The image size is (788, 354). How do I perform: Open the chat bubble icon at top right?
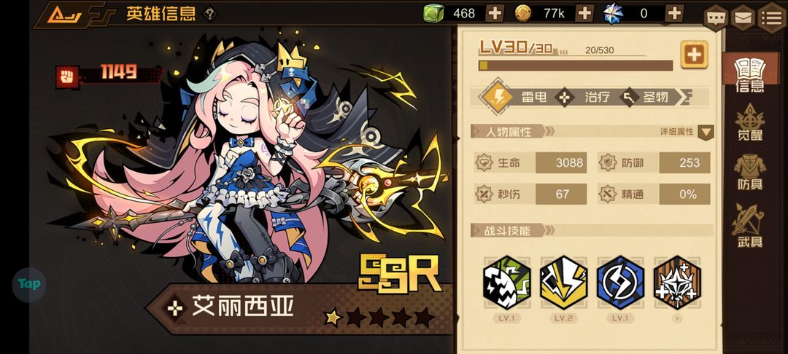click(716, 17)
